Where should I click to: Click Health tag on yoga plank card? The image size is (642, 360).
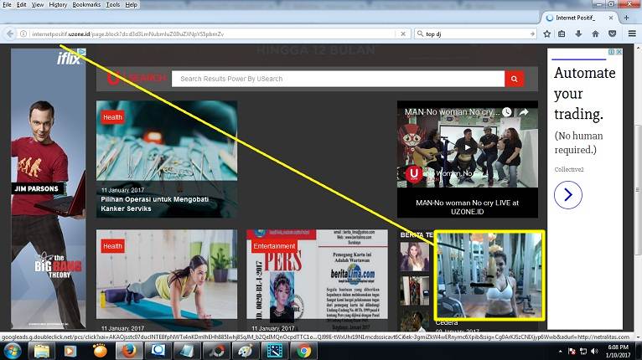click(112, 246)
